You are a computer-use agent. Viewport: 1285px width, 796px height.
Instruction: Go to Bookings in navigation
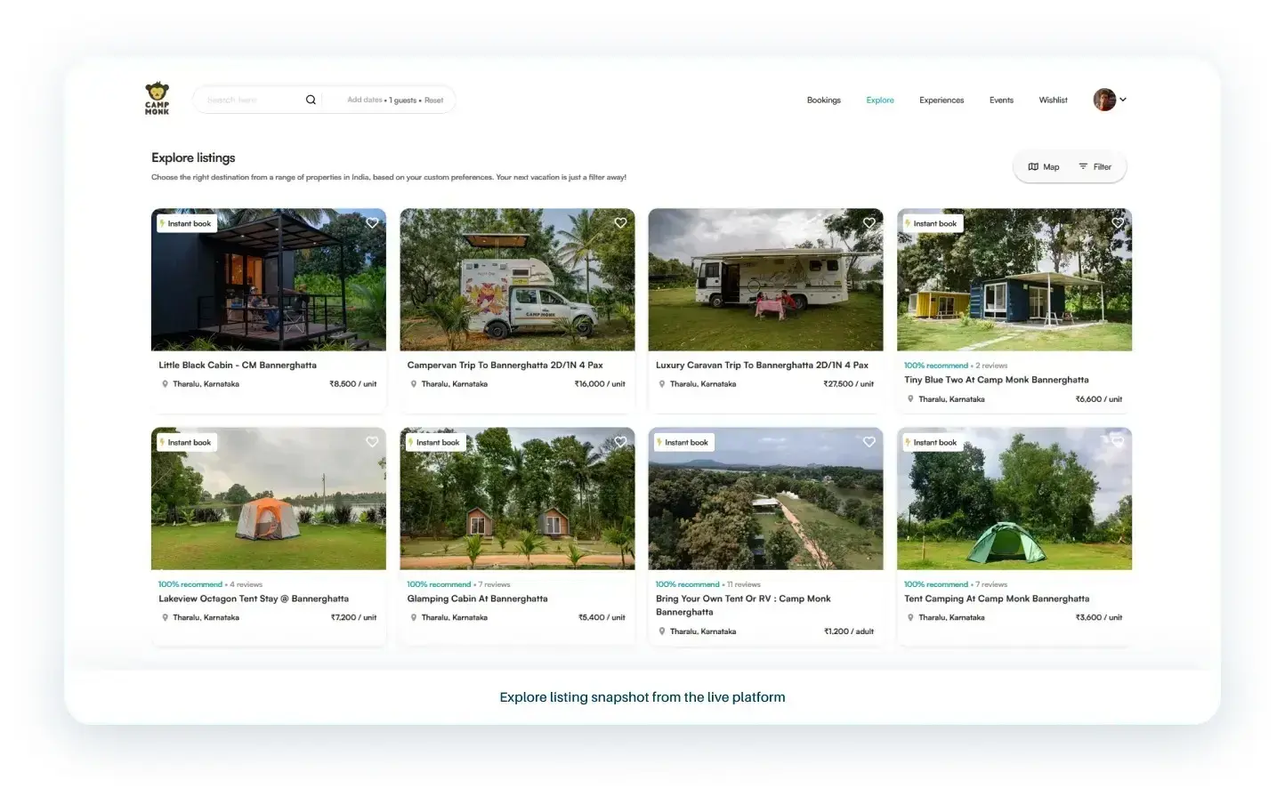[823, 101]
